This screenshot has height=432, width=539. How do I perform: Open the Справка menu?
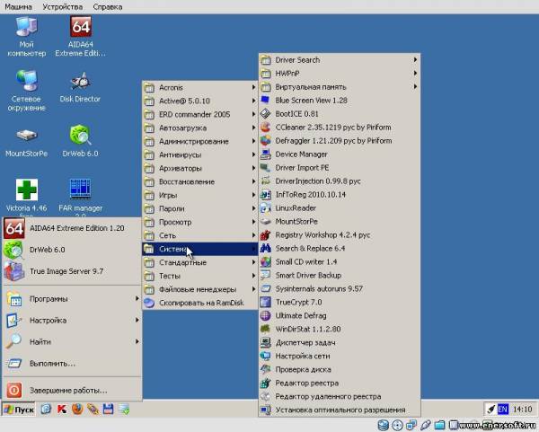[x=108, y=7]
